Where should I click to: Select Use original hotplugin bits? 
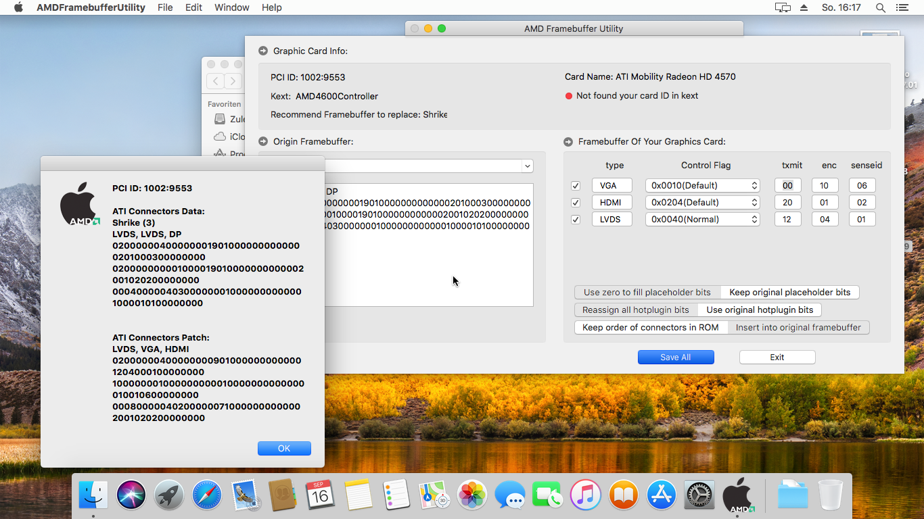coord(760,310)
